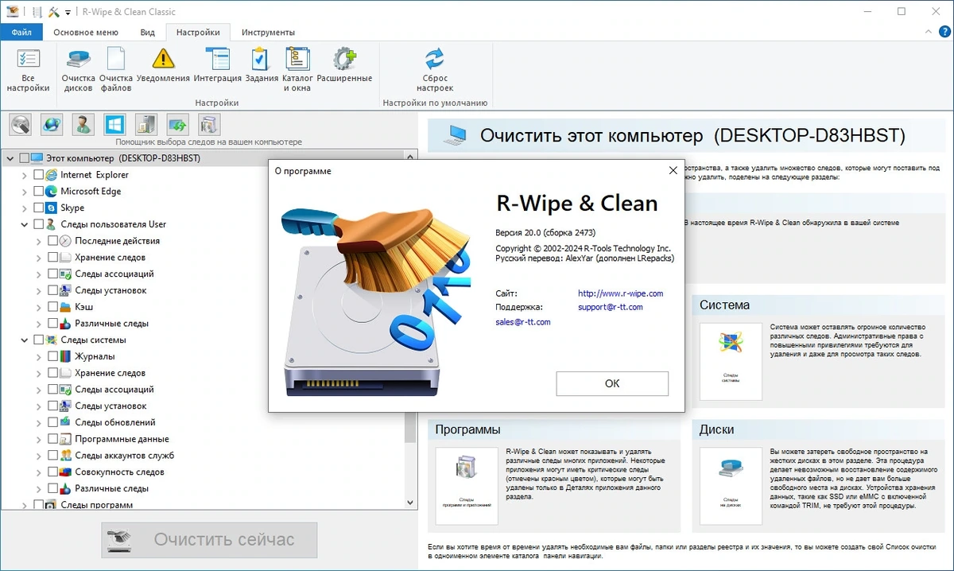Click scroll down arrow of tree panel

click(410, 503)
